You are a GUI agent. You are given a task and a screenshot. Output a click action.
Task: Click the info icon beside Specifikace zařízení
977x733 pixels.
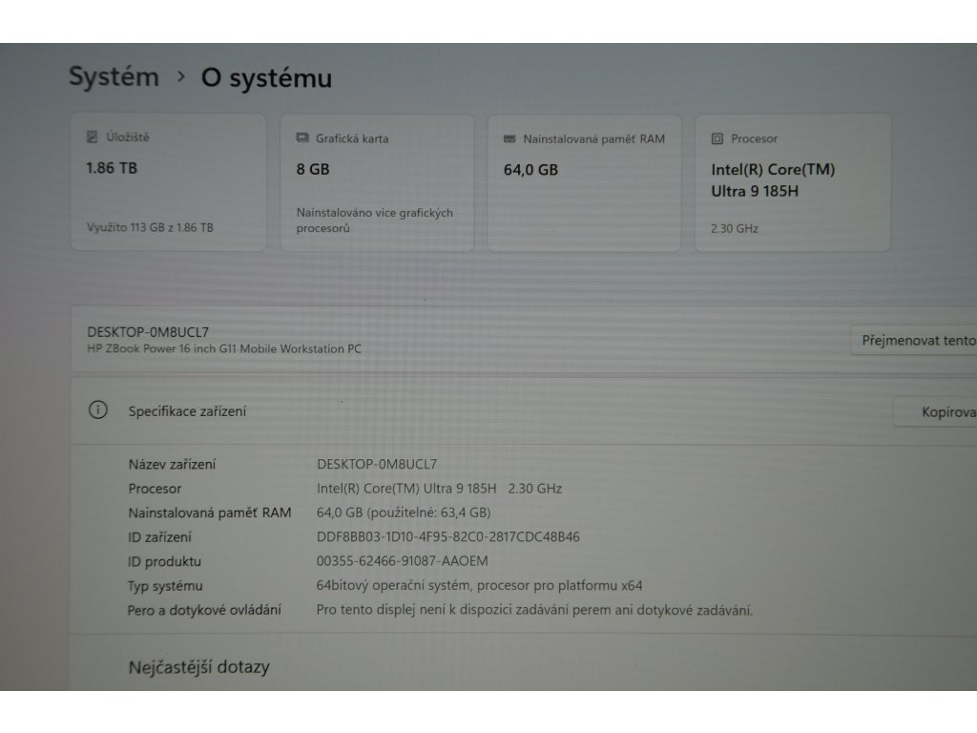[98, 410]
